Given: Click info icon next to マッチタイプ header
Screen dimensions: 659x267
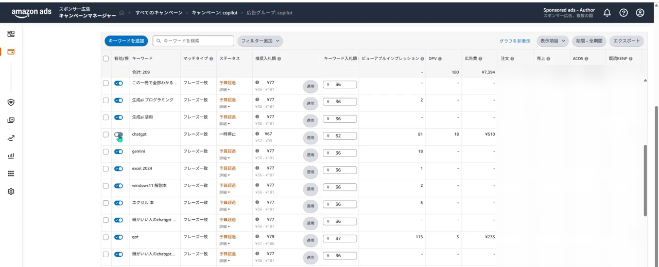Looking at the screenshot, I should [211, 59].
